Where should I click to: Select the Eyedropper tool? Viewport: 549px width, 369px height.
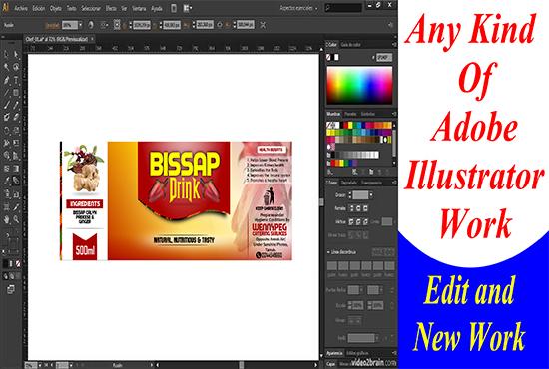coord(6,181)
